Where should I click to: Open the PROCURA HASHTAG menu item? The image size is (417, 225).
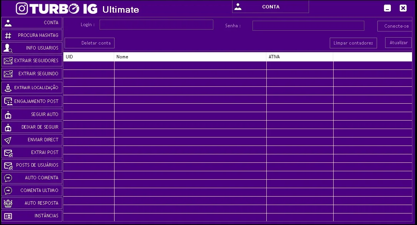click(x=32, y=35)
